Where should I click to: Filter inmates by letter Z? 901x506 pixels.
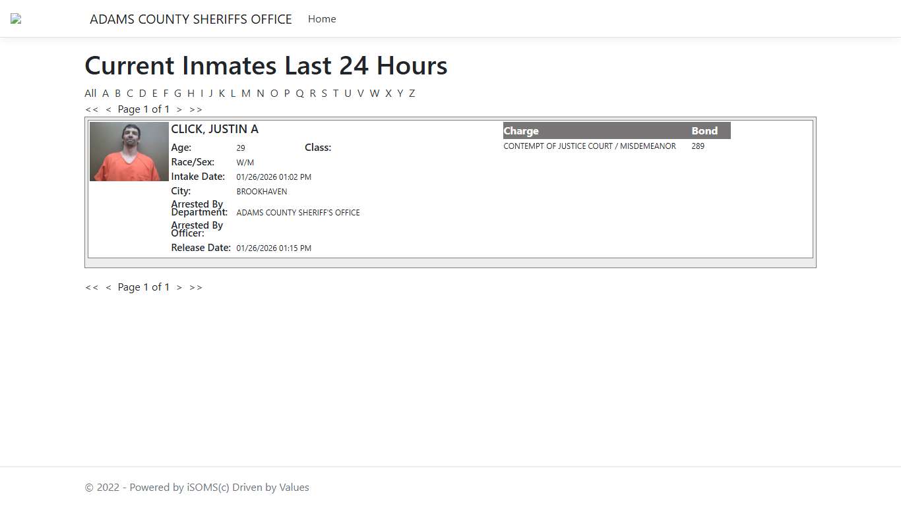point(412,93)
